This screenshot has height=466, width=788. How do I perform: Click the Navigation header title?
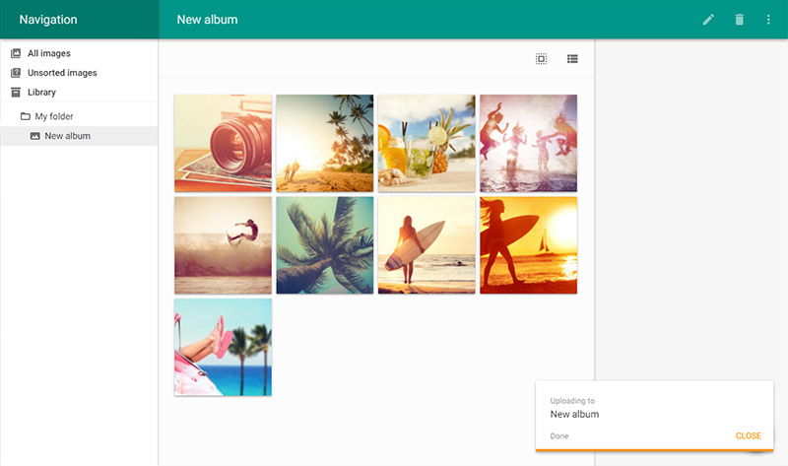tap(48, 20)
